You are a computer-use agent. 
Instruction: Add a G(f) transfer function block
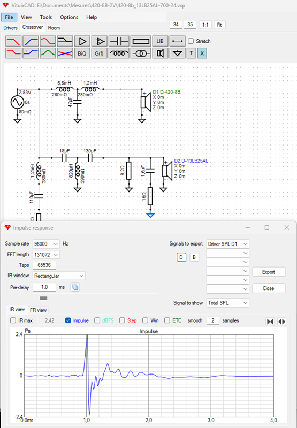100,53
